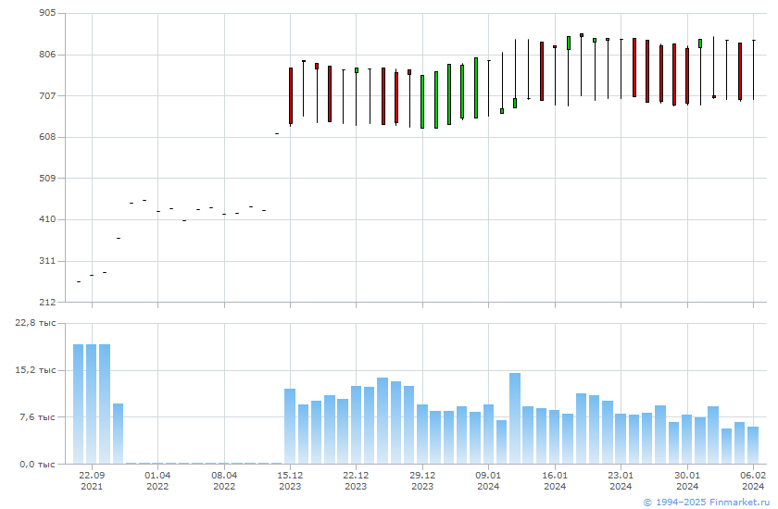
Task: Select the 08.04 2022 date label
Action: click(x=224, y=480)
